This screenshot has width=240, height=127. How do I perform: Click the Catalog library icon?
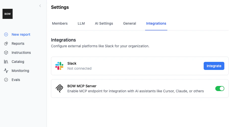6,62
